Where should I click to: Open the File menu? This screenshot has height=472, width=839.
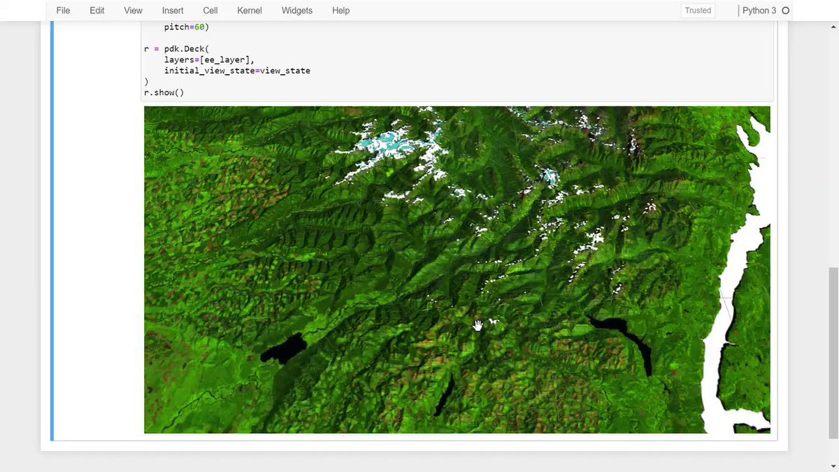63,10
